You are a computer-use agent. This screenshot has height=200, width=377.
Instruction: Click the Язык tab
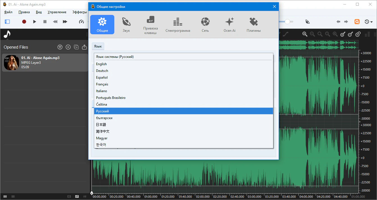(98, 46)
